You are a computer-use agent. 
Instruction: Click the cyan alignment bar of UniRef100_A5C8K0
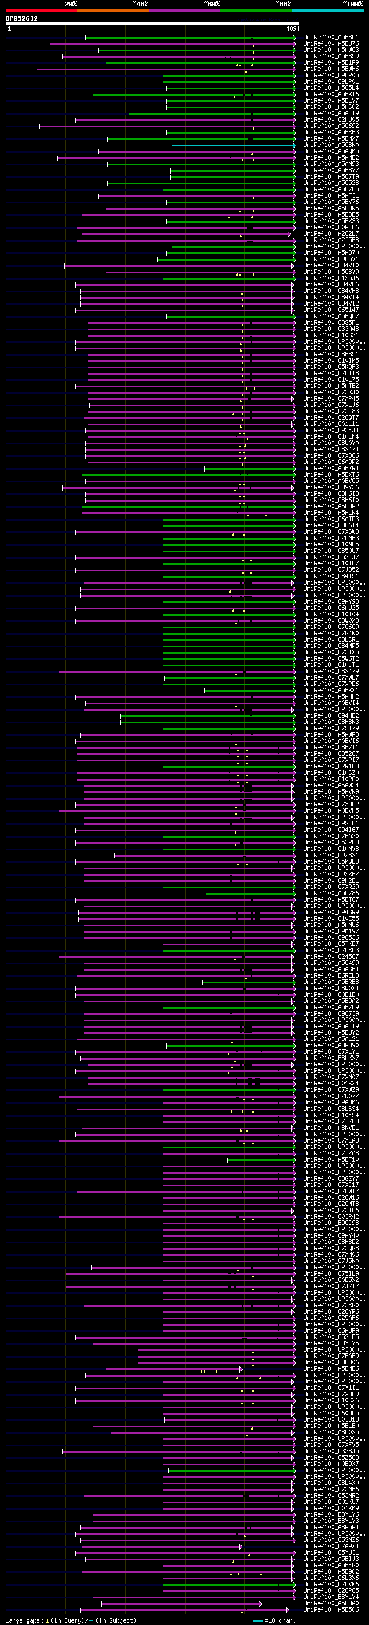point(234,146)
